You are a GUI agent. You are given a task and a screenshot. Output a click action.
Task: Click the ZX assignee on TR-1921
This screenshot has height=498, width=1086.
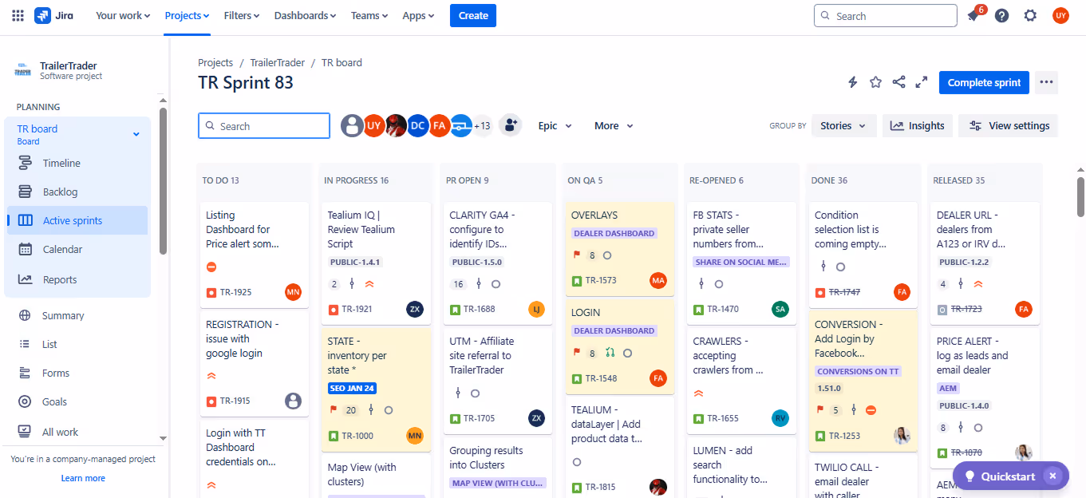click(x=415, y=309)
